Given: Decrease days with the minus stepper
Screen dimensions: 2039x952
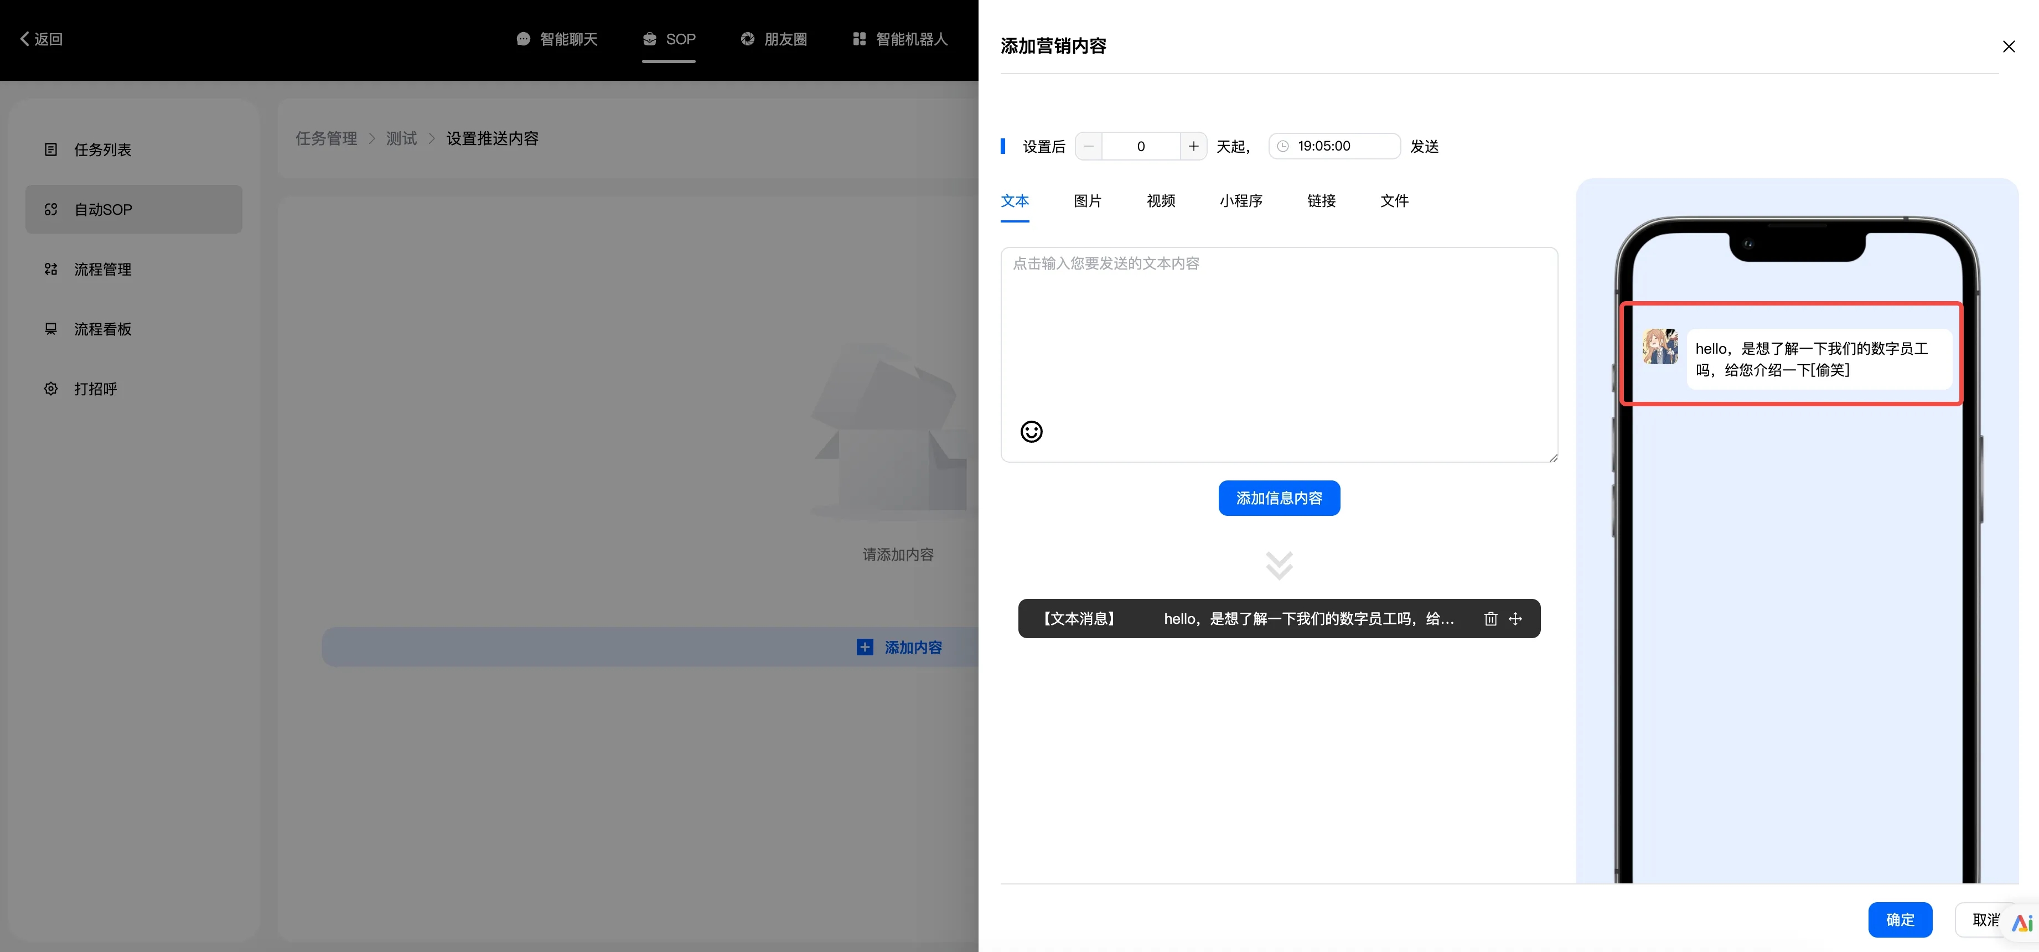Looking at the screenshot, I should click(1088, 147).
